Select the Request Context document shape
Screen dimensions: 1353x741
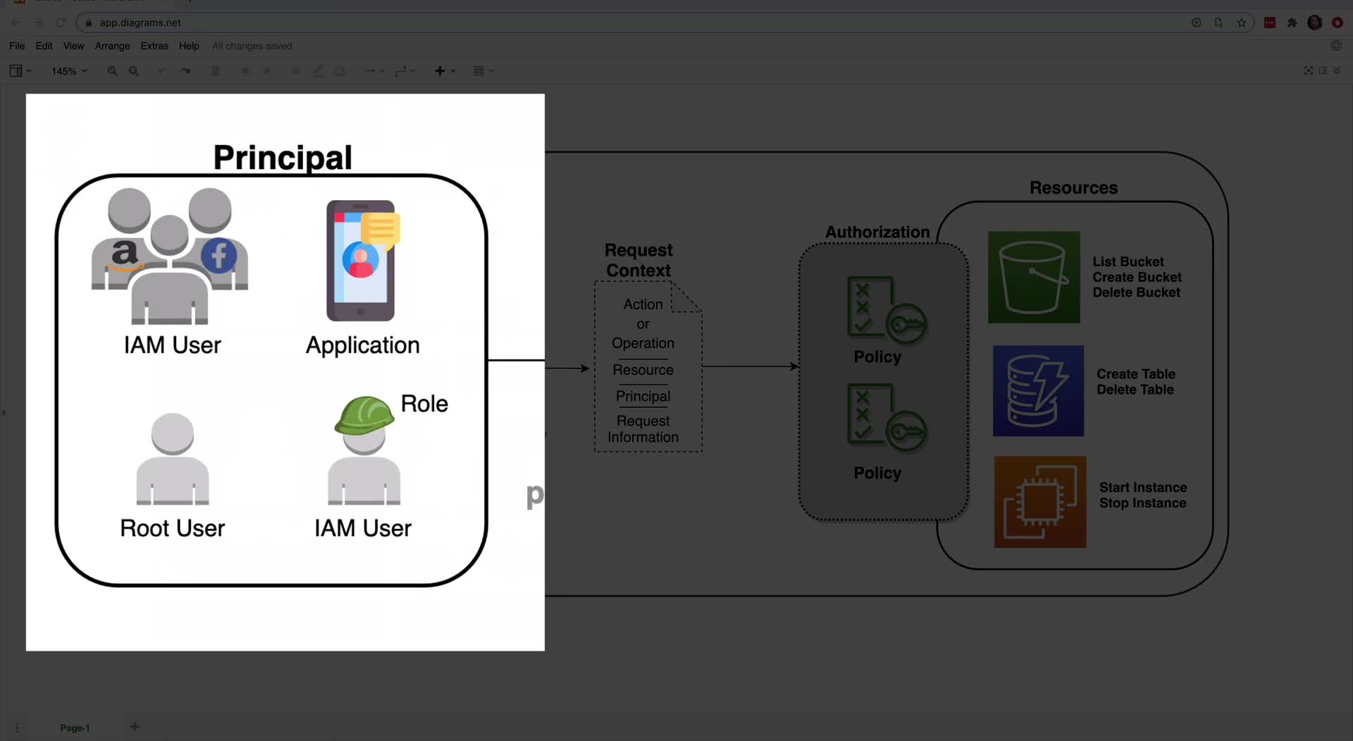[x=648, y=367]
